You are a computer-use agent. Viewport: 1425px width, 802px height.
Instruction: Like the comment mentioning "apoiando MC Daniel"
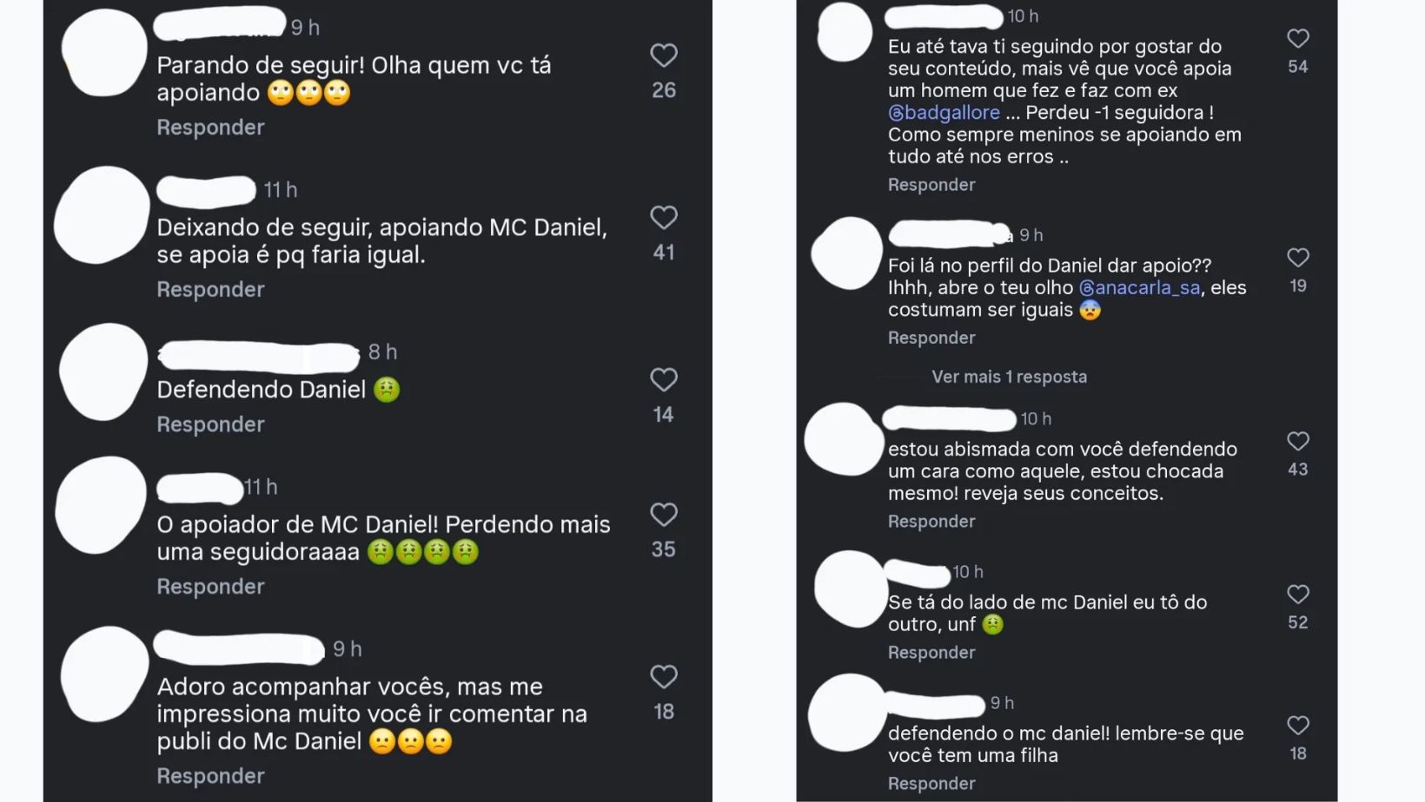[663, 218]
